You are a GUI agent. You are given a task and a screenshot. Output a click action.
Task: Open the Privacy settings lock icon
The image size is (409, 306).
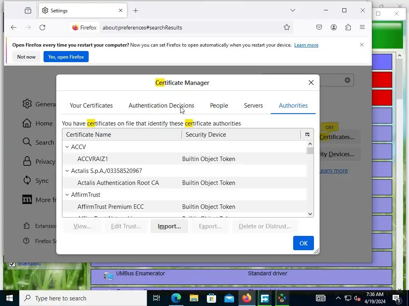pos(27,161)
